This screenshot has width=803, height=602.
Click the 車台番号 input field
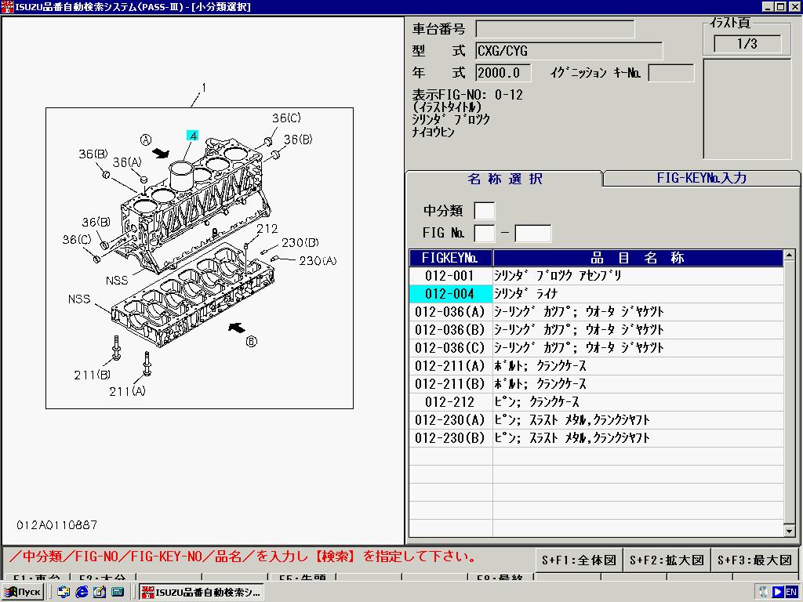tap(554, 29)
